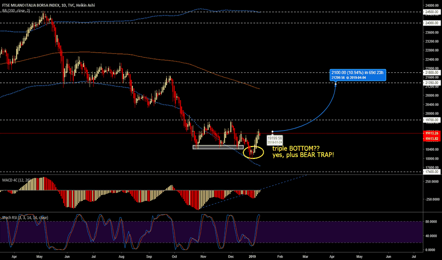
Task: Click the 24800.00 price axis value
Action: tap(432, 5)
